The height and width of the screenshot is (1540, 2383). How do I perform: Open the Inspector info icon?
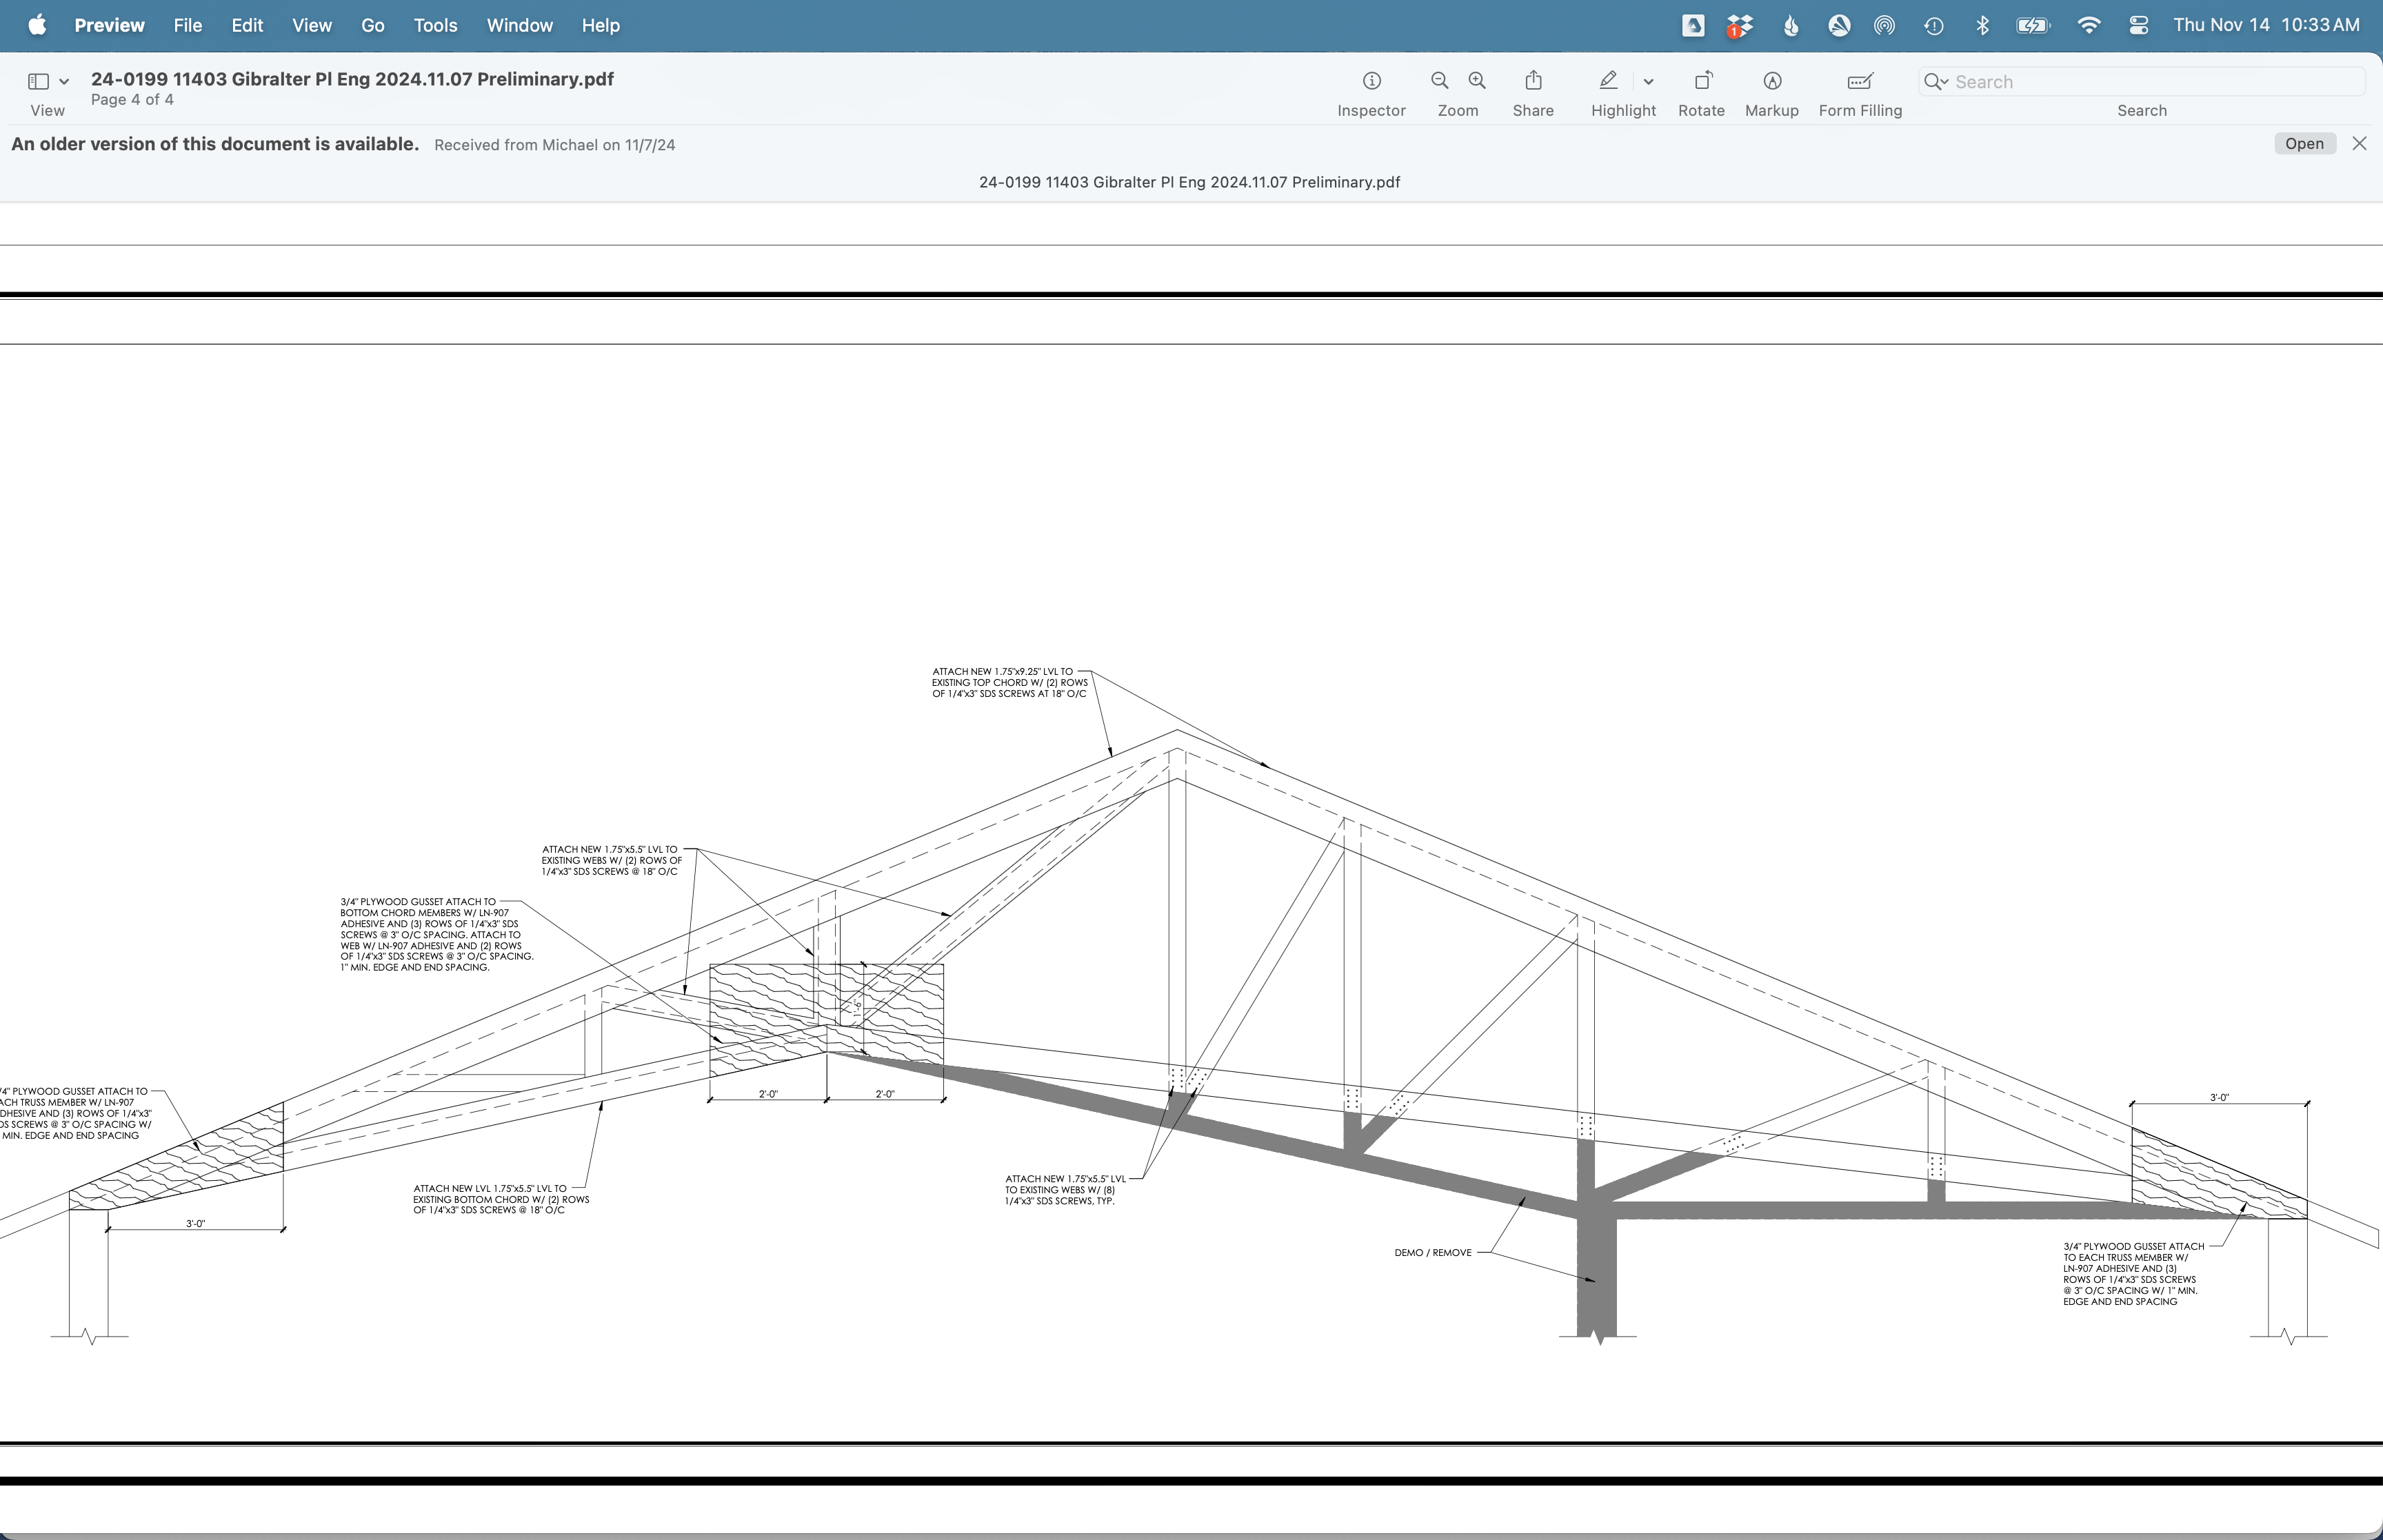coord(1371,81)
